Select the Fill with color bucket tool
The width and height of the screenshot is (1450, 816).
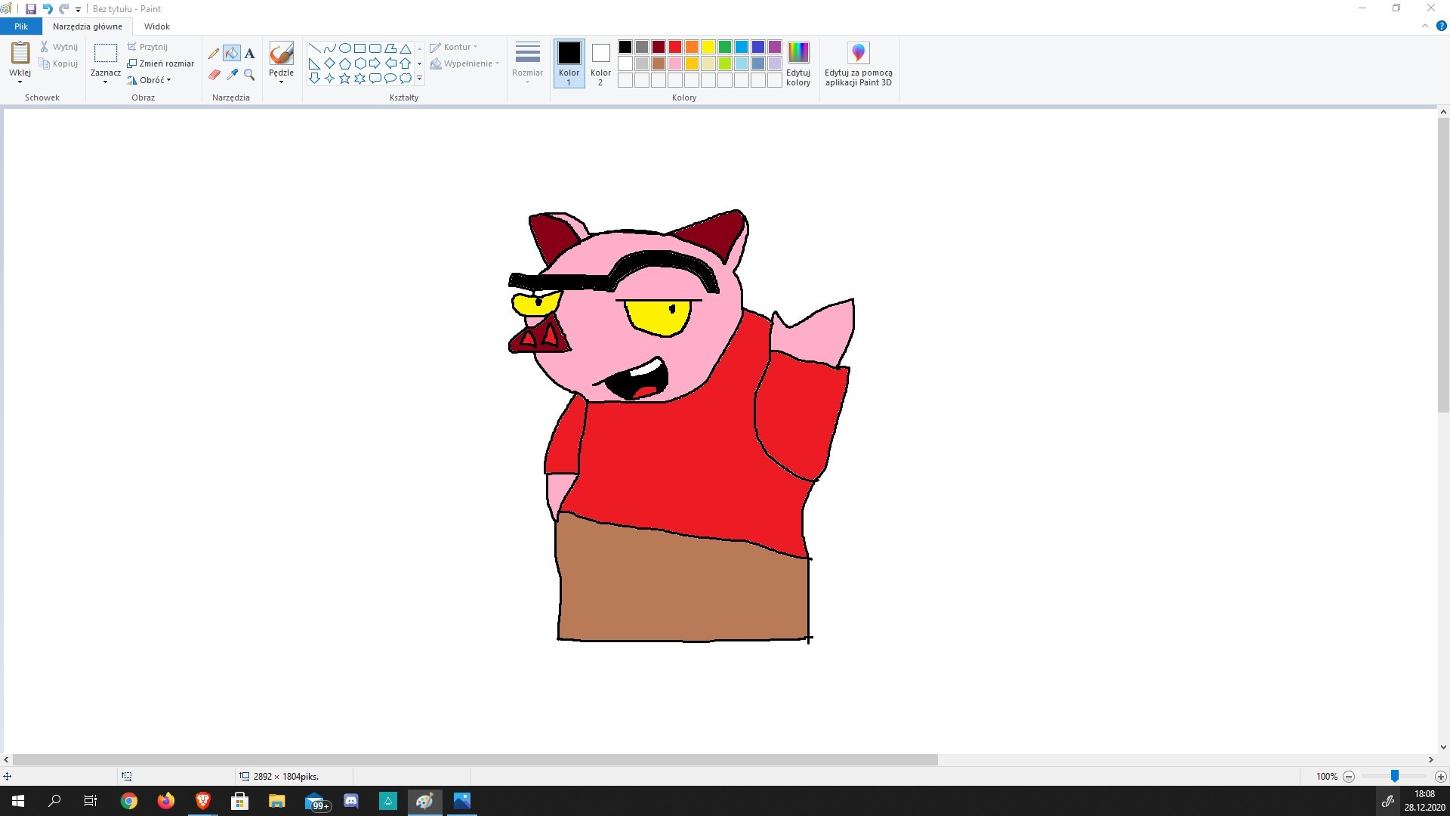[232, 54]
